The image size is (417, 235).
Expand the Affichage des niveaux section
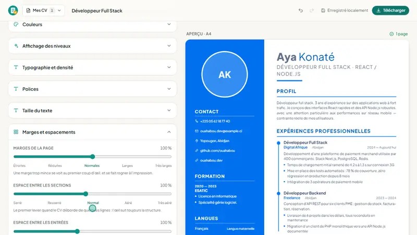[x=93, y=46]
